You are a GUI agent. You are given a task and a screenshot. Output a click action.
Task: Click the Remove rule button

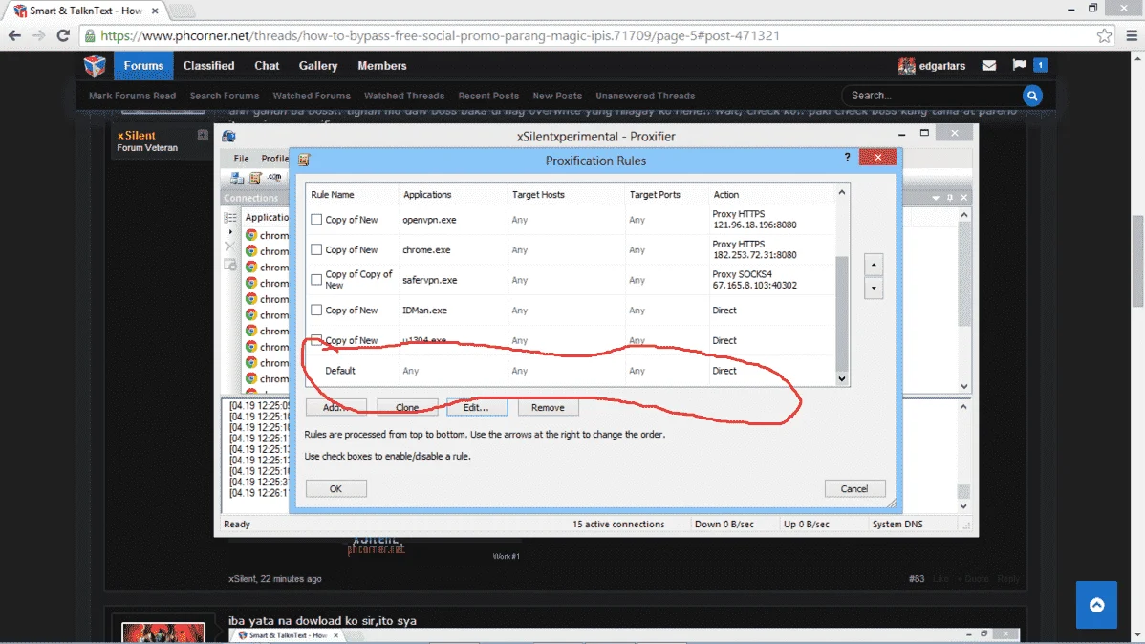click(547, 407)
